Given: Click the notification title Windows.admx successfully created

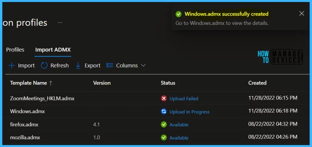Looking at the screenshot, I should tap(226, 14).
